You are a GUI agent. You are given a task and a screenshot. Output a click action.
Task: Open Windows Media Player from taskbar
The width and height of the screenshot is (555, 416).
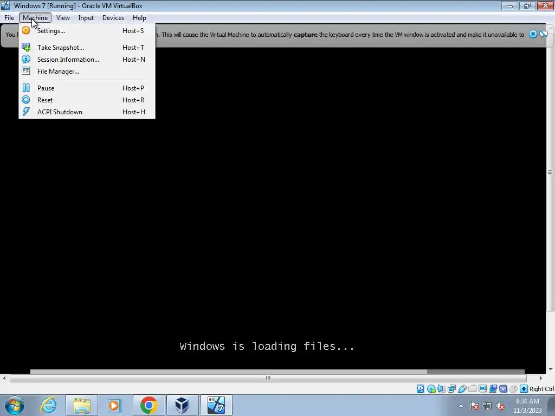pos(115,405)
